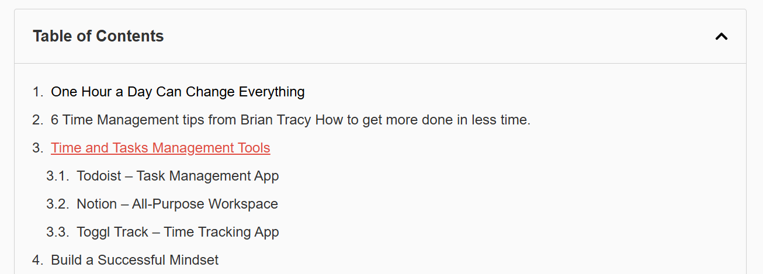Click the word 'Notion' in the contents list

96,204
